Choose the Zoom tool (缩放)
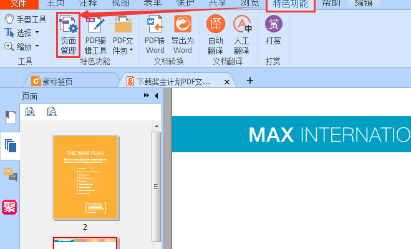 [x=18, y=47]
